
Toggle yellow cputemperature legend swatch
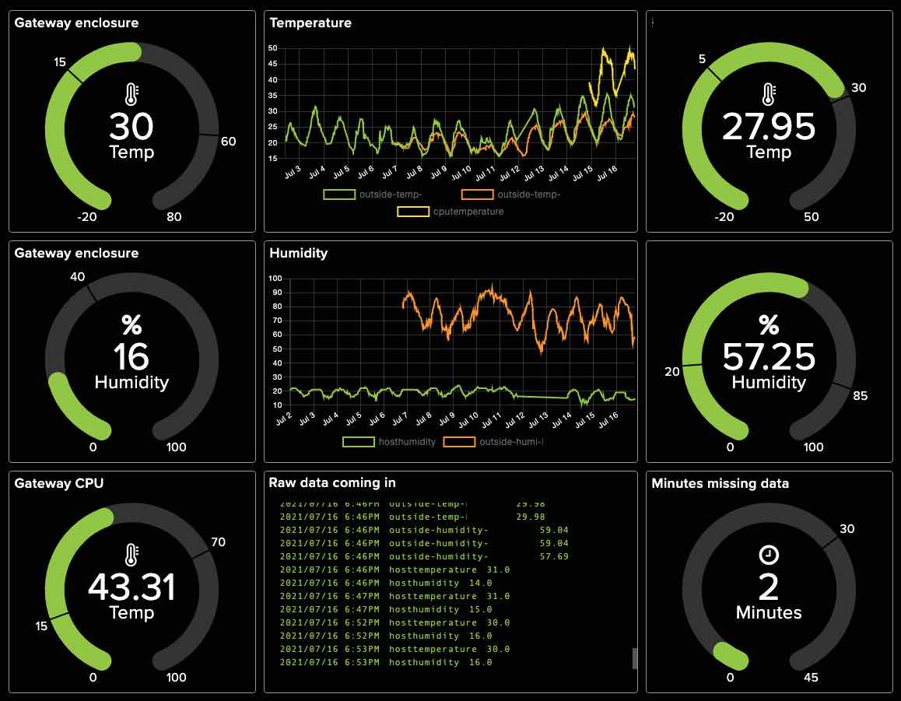(x=413, y=212)
